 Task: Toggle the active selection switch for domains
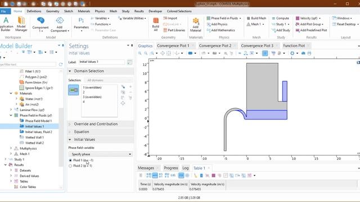[74, 90]
